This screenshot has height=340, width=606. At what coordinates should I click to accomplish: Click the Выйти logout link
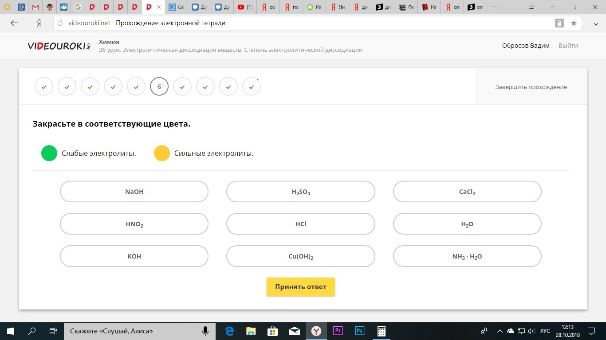(568, 46)
